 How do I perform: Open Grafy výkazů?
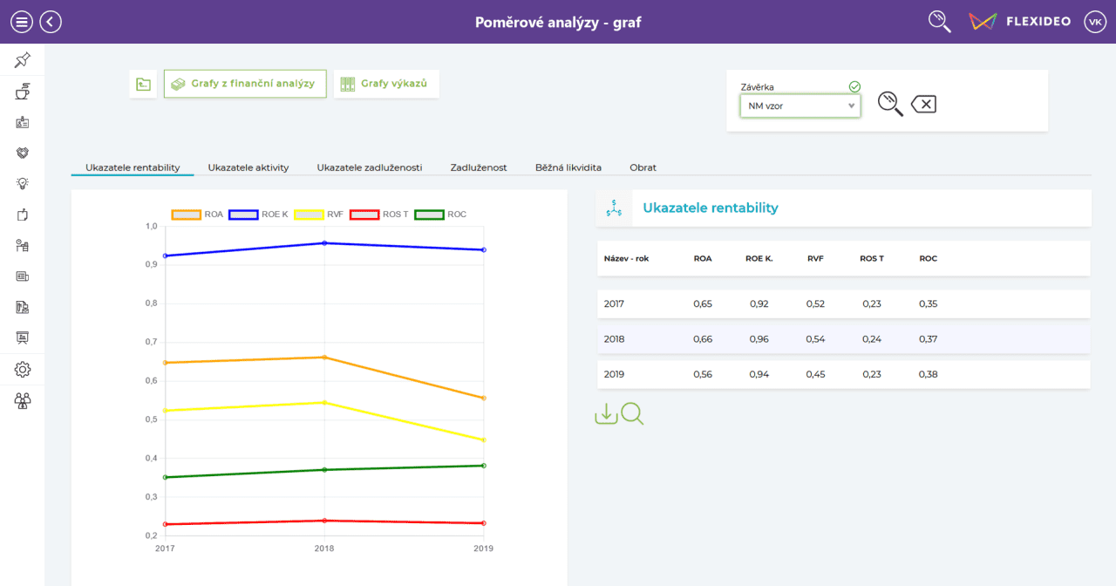click(386, 84)
